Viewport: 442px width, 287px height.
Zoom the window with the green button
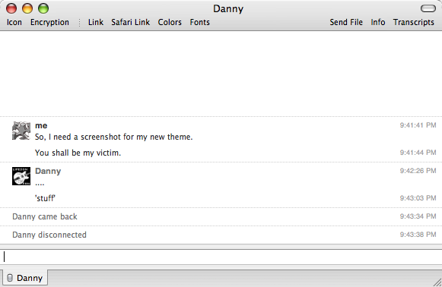pyautogui.click(x=43, y=8)
